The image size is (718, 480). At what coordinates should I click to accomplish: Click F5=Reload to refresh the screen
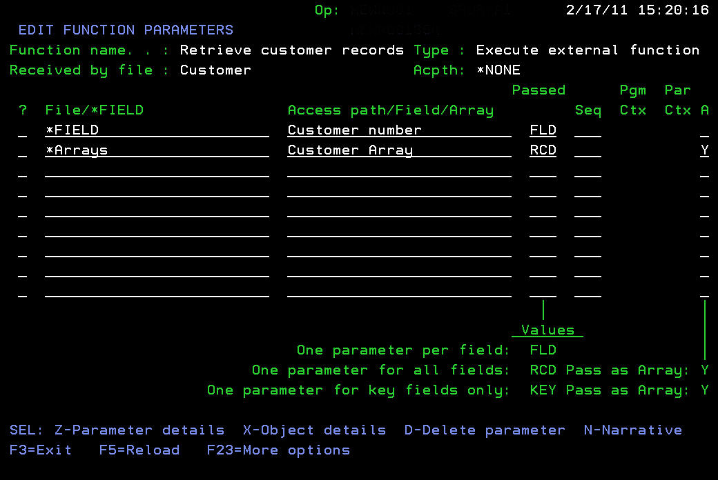point(138,450)
